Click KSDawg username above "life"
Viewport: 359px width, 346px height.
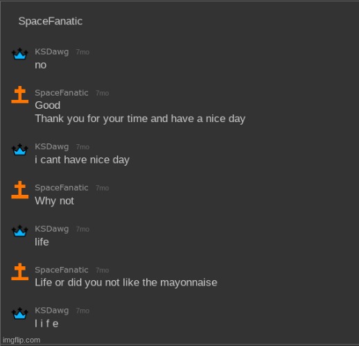(x=52, y=229)
